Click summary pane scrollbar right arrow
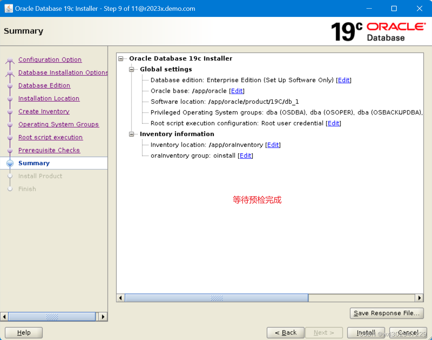Viewport: 432px width, 340px height. pos(419,298)
